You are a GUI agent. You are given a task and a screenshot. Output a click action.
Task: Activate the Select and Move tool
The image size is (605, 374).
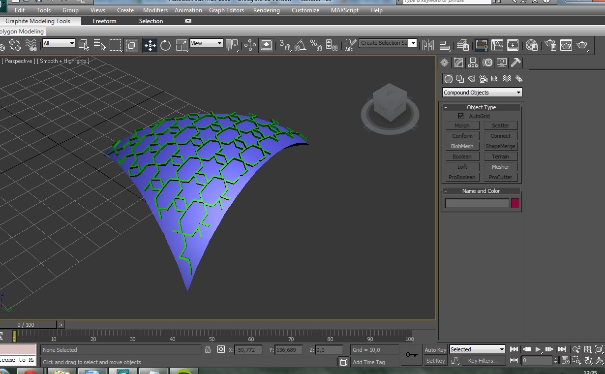150,45
